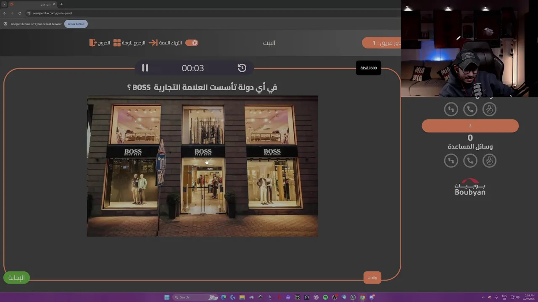Screen dimensions: 538x302
Task: Pause the question countdown timer
Action: (x=145, y=68)
